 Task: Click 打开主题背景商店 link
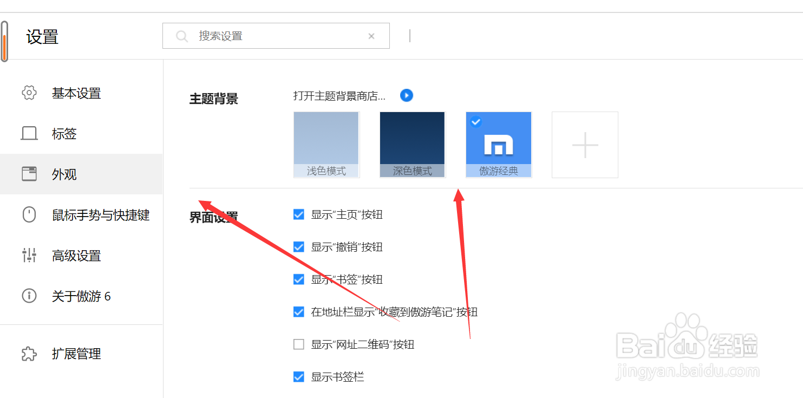pos(340,96)
